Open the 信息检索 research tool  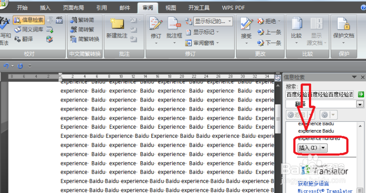[x=29, y=20]
